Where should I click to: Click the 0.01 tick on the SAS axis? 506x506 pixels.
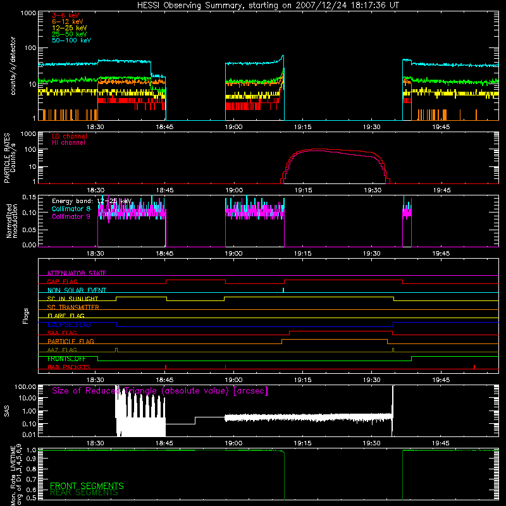pyautogui.click(x=29, y=435)
